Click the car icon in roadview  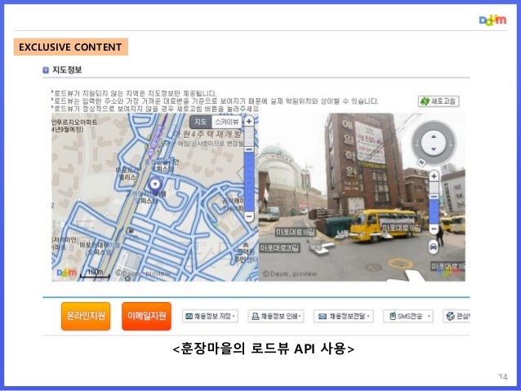click(434, 247)
